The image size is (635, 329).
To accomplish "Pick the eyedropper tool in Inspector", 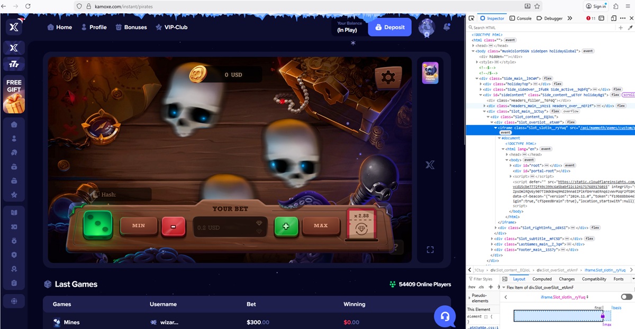I will pyautogui.click(x=630, y=28).
